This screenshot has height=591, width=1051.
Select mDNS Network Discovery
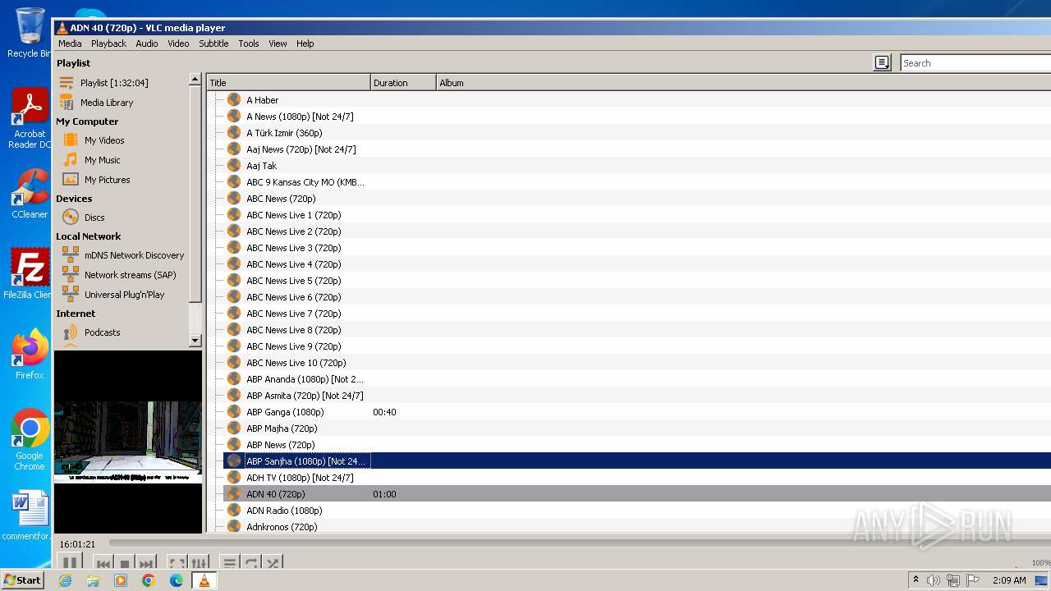pos(134,255)
